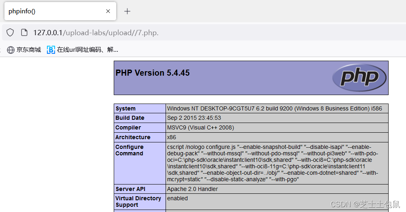The image size is (406, 212).
Task: Close the phpinfo() tab
Action: point(108,11)
